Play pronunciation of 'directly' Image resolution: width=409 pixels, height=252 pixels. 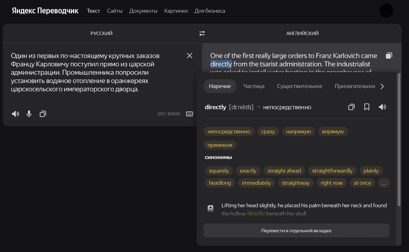[382, 107]
